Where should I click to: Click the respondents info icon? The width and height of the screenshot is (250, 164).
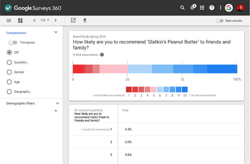(x=102, y=55)
